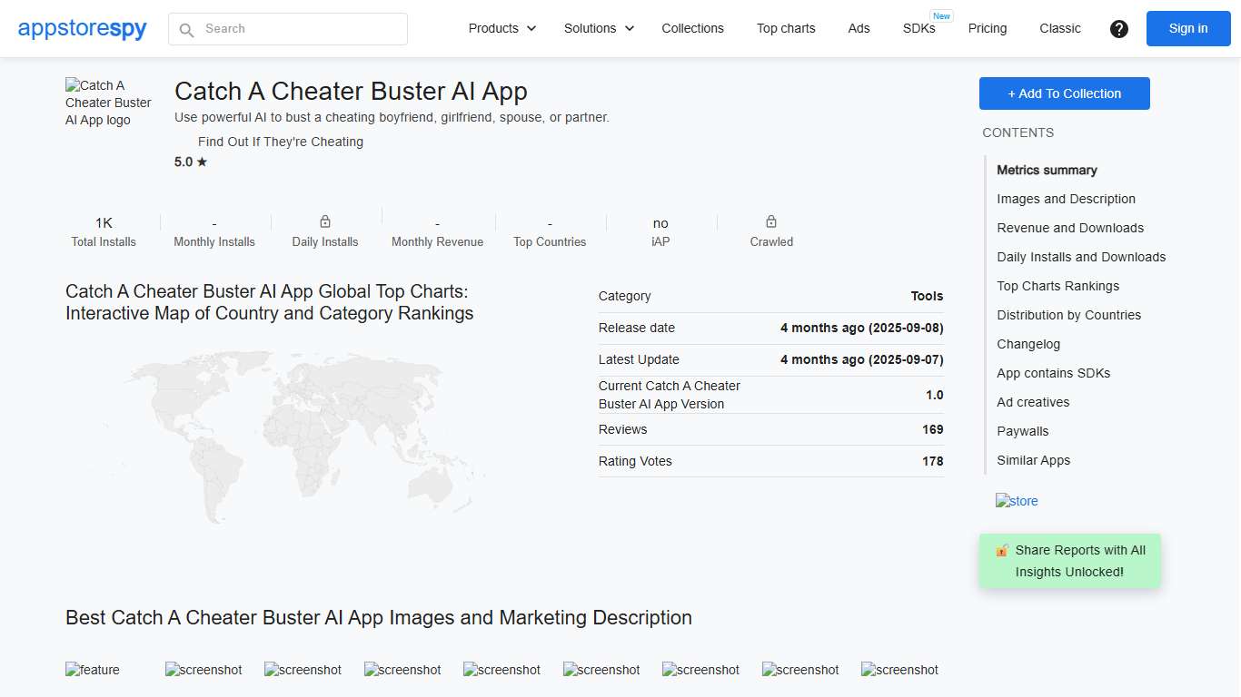
Task: Open the first feature screenshot thumbnail
Action: (x=92, y=670)
